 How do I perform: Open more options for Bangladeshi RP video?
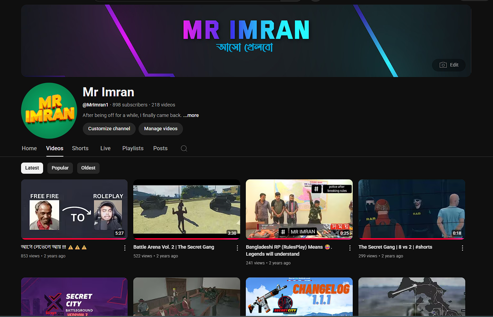point(350,248)
